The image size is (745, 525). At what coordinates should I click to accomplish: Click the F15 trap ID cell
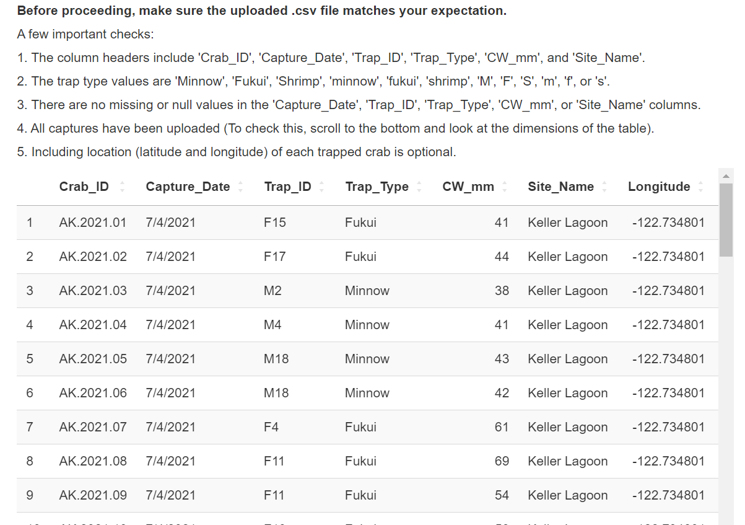point(275,223)
